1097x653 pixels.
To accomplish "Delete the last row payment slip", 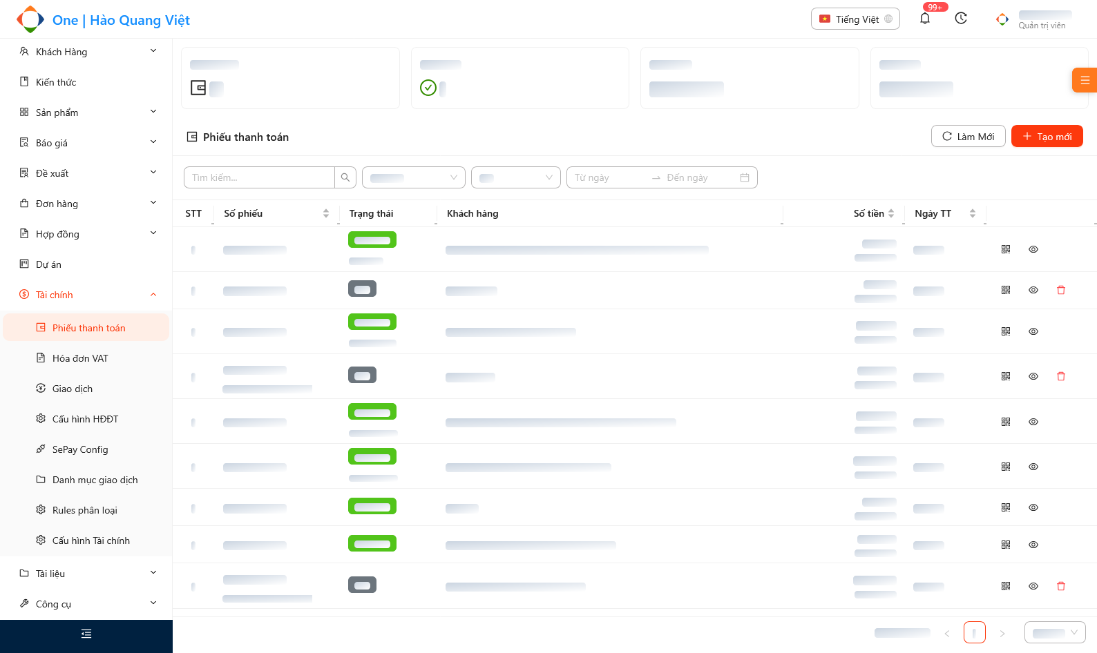I will pyautogui.click(x=1061, y=586).
